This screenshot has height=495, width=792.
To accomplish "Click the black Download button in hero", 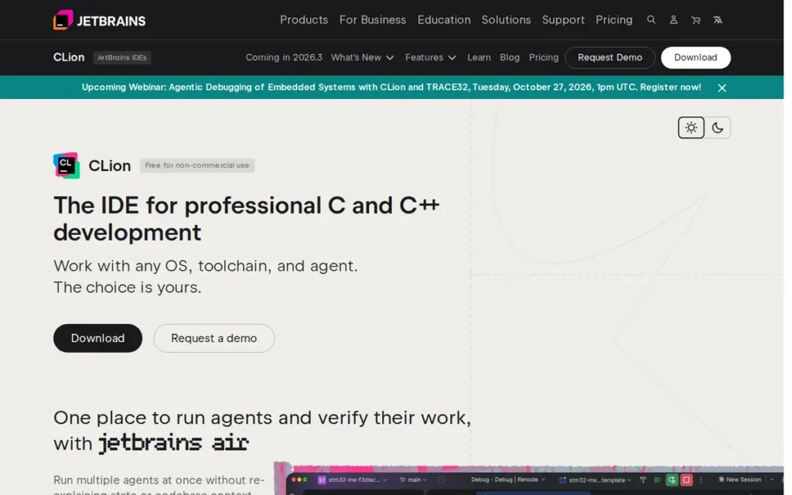I will (x=97, y=338).
